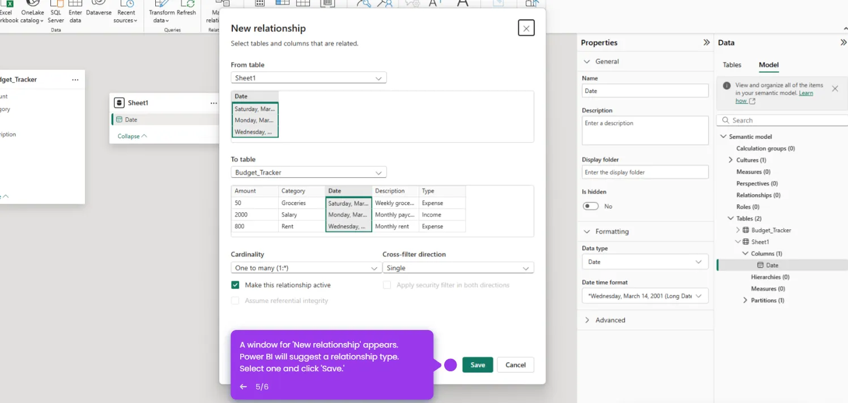
Task: Uncheck Make this relationship active
Action: [x=235, y=285]
